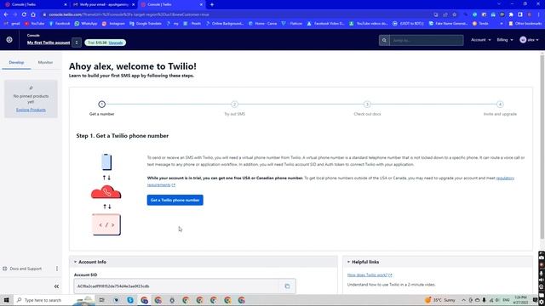The height and width of the screenshot is (306, 545).
Task: Show hidden system tray icons
Action: tap(463, 300)
